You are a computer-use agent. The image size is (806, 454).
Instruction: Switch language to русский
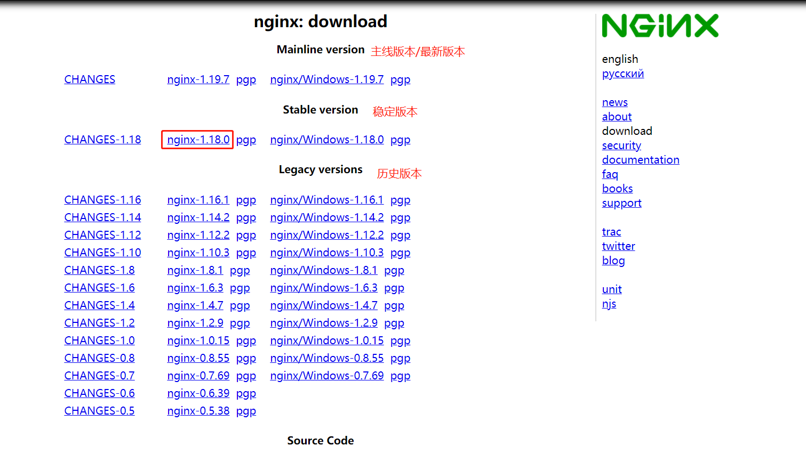tap(623, 74)
